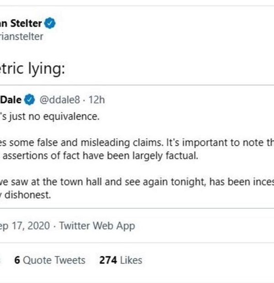Open the quoted tweet's 12h timestamp
274x283 pixels.
pyautogui.click(x=96, y=99)
